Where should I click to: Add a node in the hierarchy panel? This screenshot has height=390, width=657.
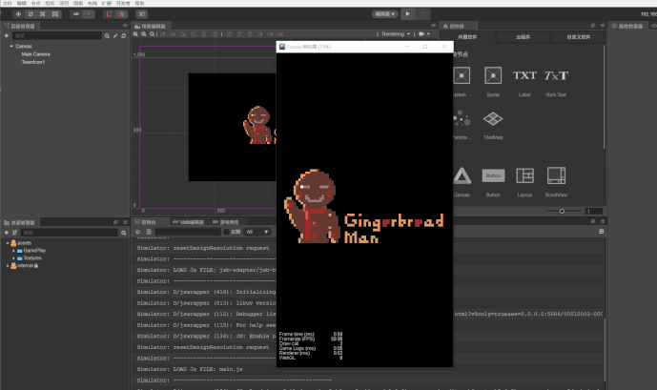coord(7,35)
